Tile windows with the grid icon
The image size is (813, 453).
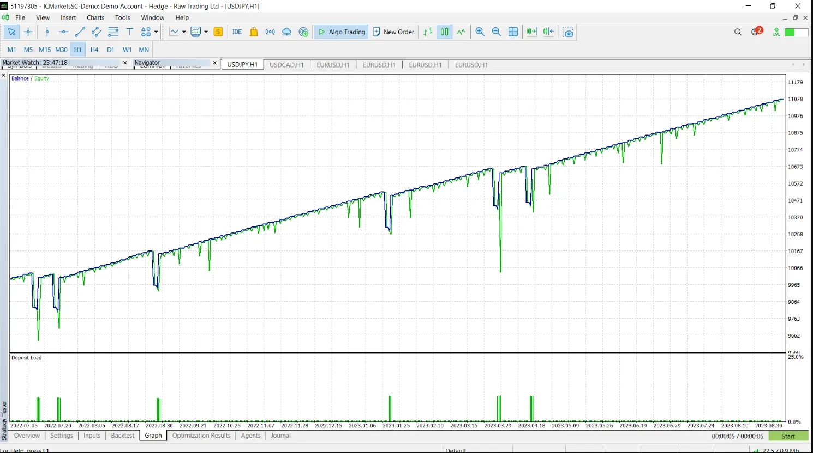point(513,32)
